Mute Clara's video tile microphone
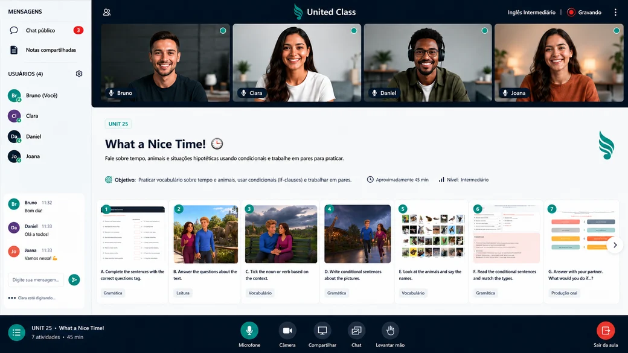This screenshot has width=628, height=353. (243, 93)
